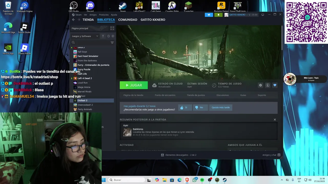Open Soporte link
Image resolution: width=328 pixels, height=184 pixels.
point(262,95)
